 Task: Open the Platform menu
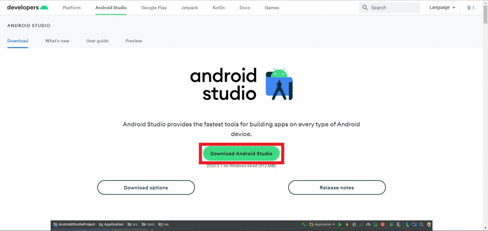71,8
